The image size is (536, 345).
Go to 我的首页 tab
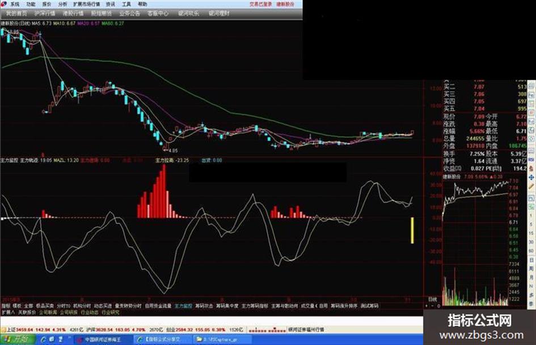pos(16,14)
